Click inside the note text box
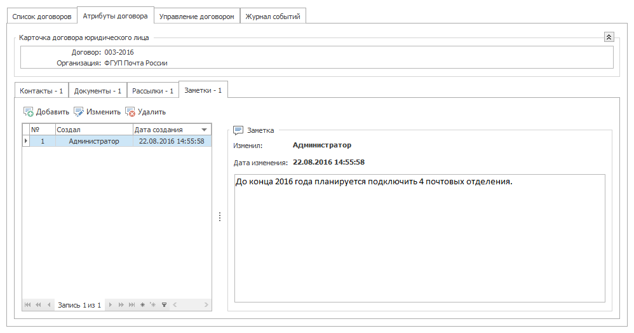This screenshot has width=634, height=333. pyautogui.click(x=420, y=238)
